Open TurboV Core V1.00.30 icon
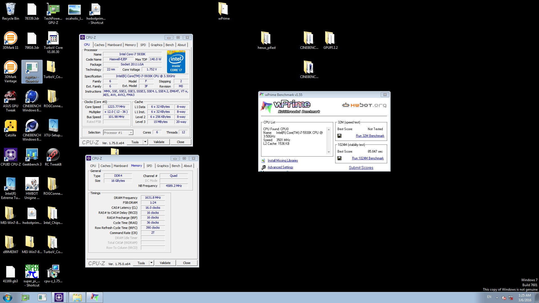Screen dimensions: 539x303 [53, 42]
